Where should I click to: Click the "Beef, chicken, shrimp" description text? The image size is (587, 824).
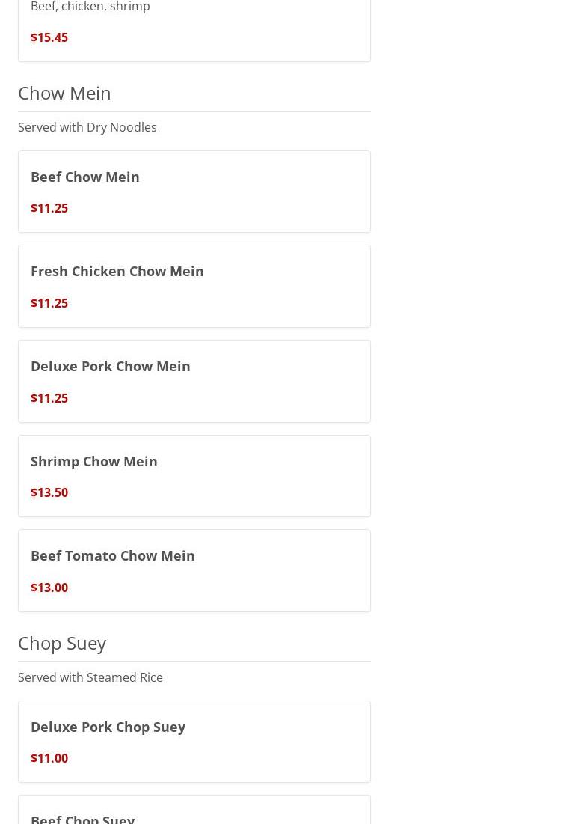(x=90, y=7)
